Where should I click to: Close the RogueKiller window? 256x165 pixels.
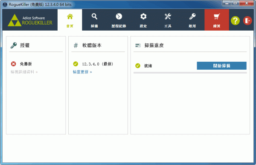click(247, 3)
